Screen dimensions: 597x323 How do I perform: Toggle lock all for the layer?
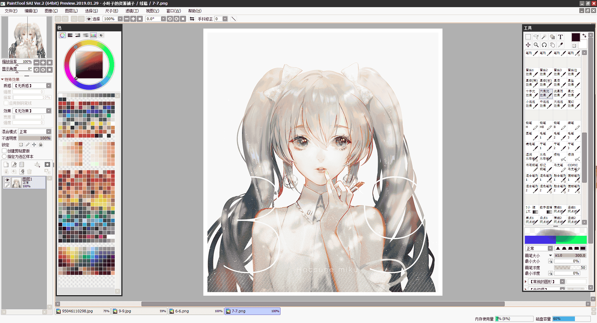click(41, 145)
